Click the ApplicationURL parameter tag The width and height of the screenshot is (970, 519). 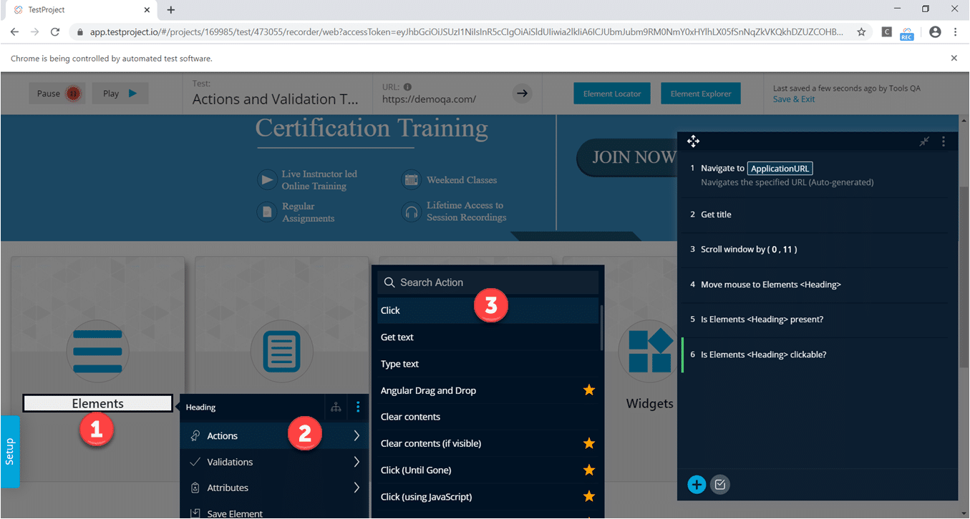[780, 169]
